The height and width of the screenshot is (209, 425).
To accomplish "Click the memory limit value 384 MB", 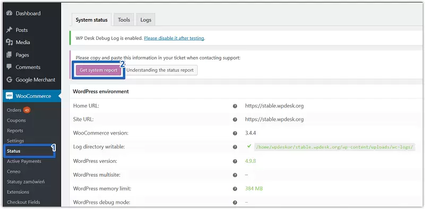I will click(x=254, y=189).
